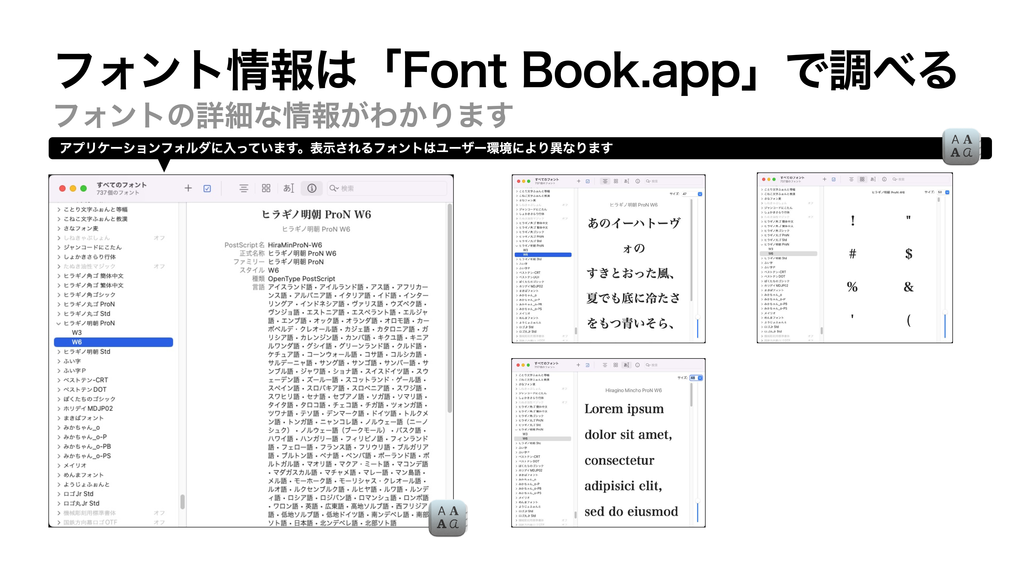The image size is (1012, 569).
Task: Toggle the checkbox selection icon in the toolbar
Action: [207, 188]
